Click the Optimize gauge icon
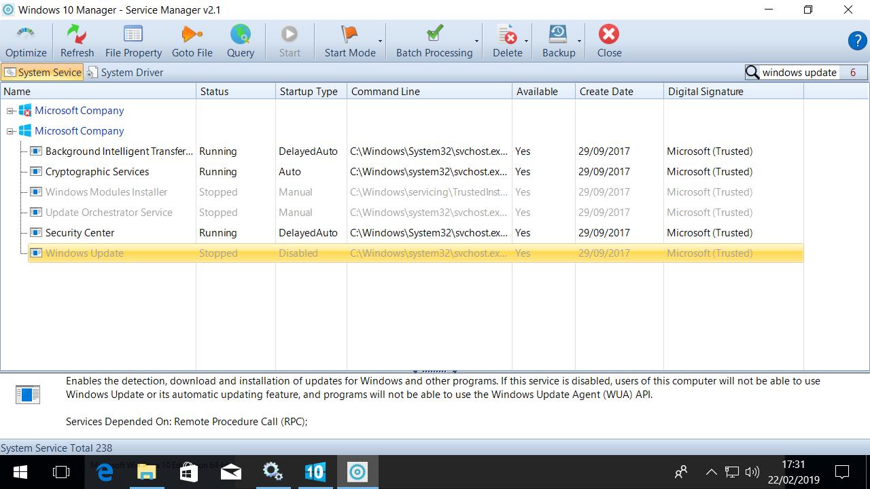 click(x=26, y=35)
